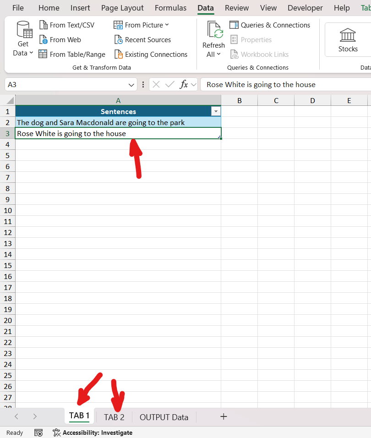Switch to the Home ribbon tab
This screenshot has height=438, width=371.
(x=49, y=8)
